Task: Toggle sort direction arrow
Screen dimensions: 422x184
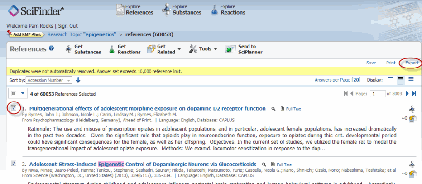Action: pyautogui.click(x=78, y=80)
